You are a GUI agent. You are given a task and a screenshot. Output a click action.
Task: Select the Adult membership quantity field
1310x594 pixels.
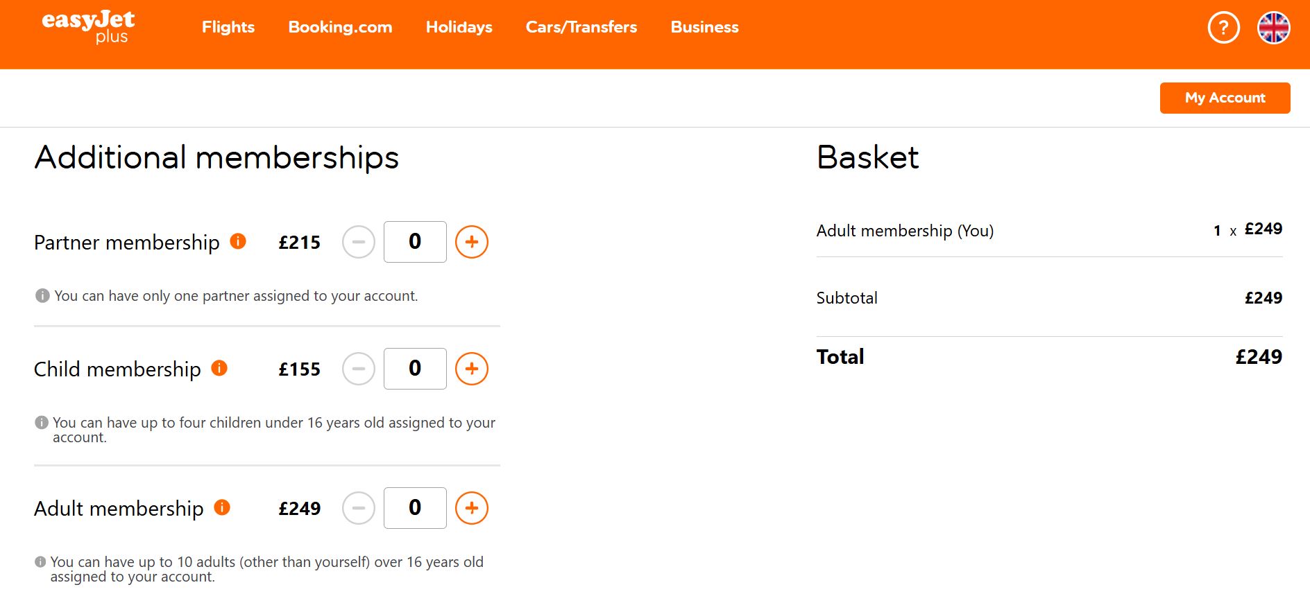pyautogui.click(x=415, y=508)
